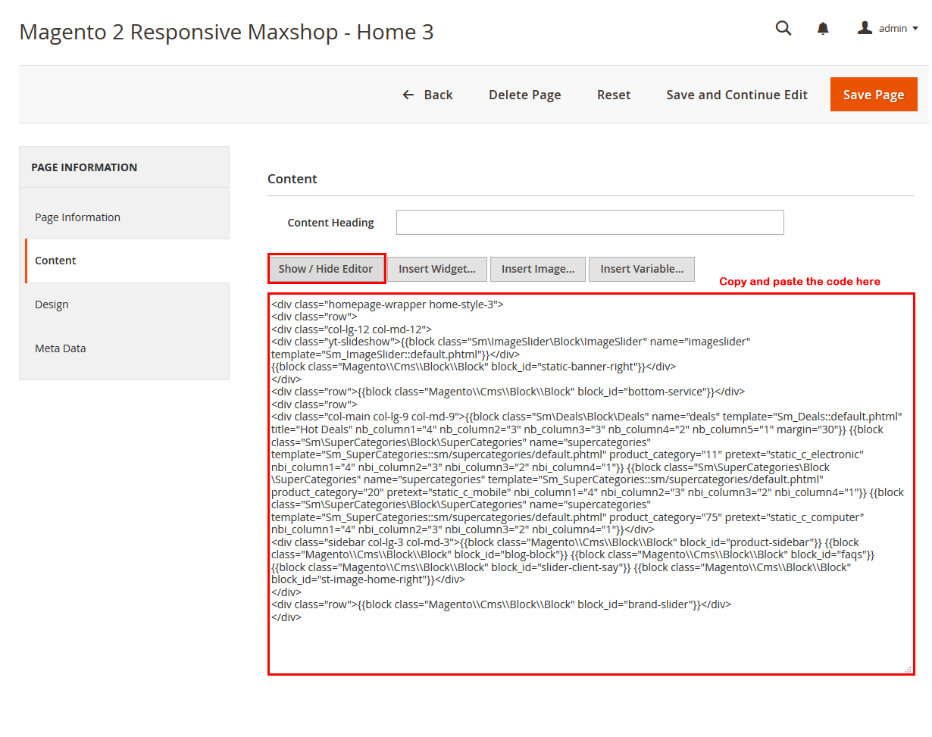The image size is (932, 737).
Task: Click Delete Page
Action: point(525,95)
